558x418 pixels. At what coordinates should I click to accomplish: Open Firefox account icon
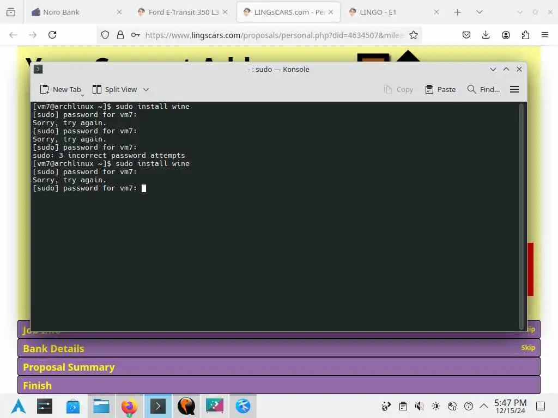pos(506,35)
